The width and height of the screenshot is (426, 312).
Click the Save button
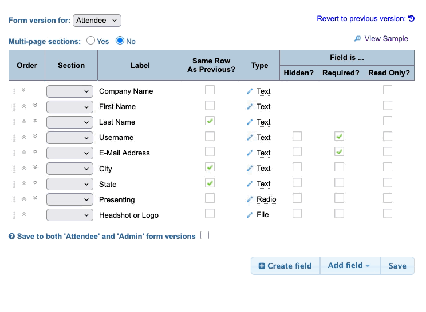[x=397, y=266]
